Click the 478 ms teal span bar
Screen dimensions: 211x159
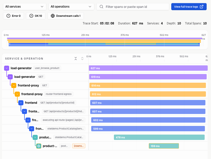[x=159, y=137]
